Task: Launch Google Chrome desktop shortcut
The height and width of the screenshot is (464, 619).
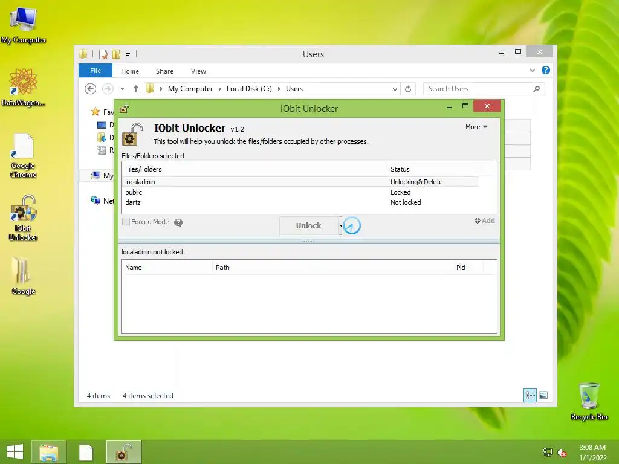Action: tap(24, 155)
